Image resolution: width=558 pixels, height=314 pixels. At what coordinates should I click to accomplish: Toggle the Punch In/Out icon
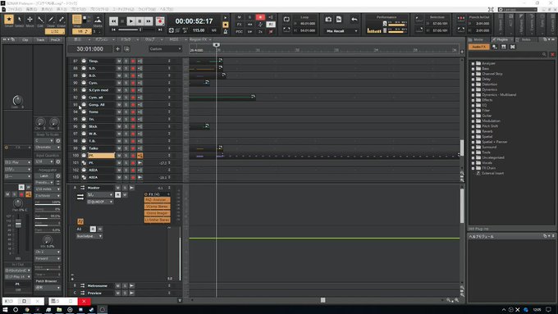[461, 19]
